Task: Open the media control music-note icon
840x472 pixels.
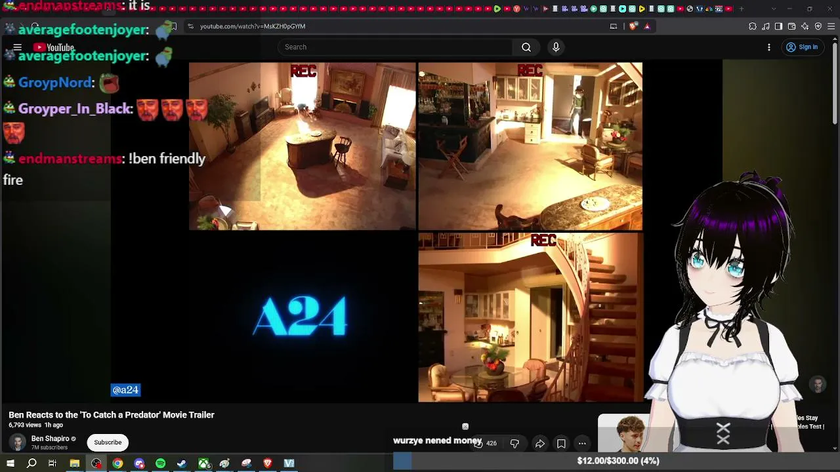Action: (766, 26)
